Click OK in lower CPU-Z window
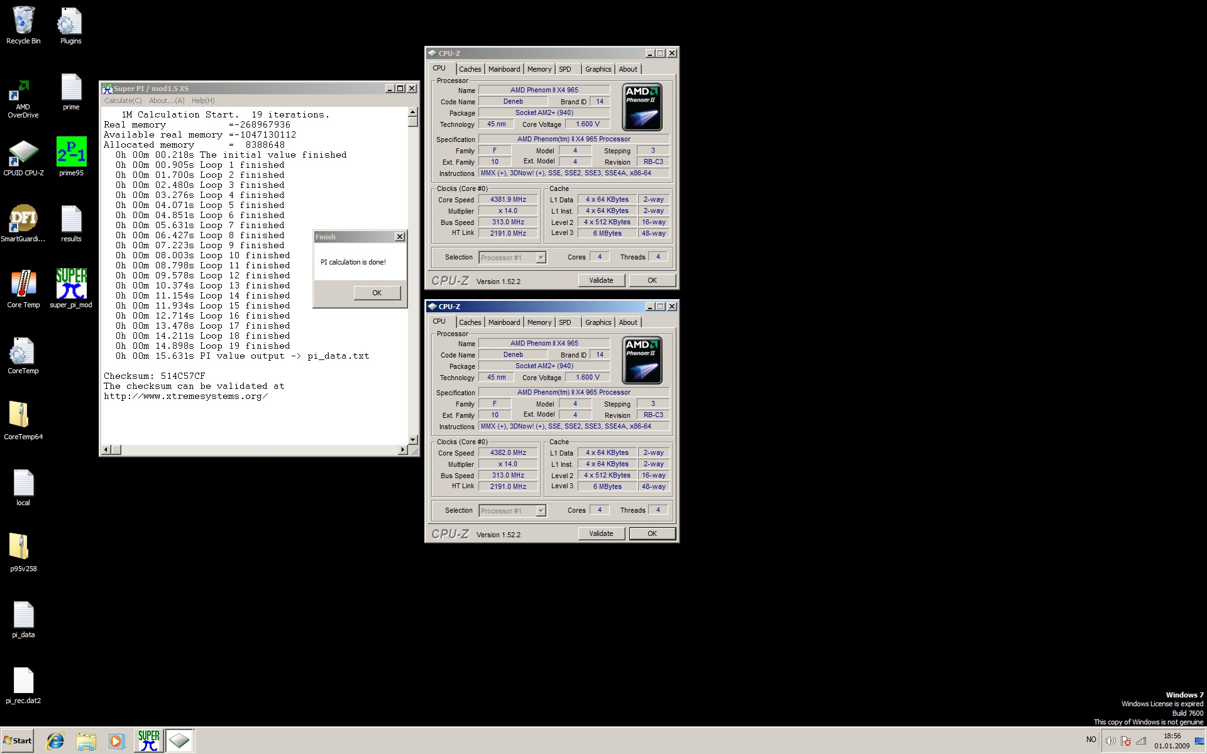 click(652, 533)
